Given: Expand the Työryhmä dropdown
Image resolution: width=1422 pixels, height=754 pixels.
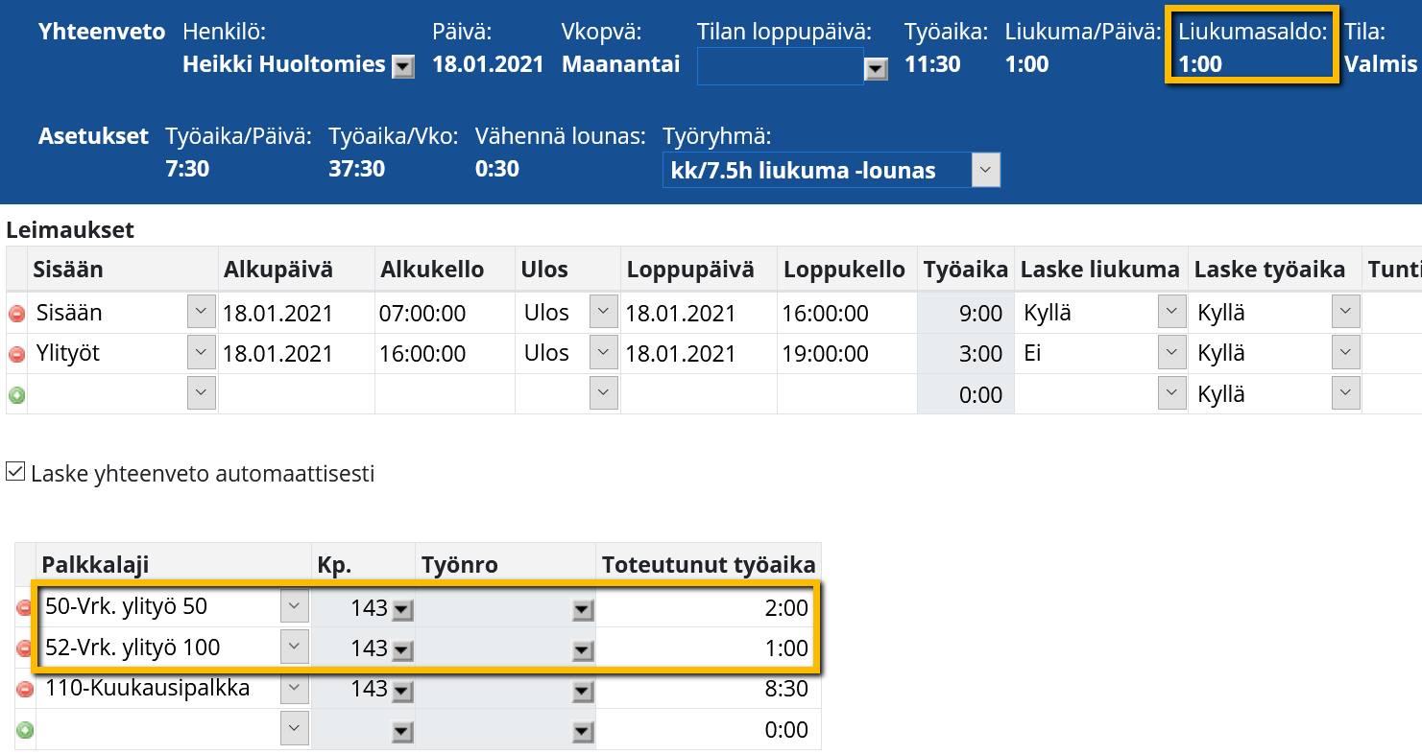Looking at the screenshot, I should tap(985, 171).
